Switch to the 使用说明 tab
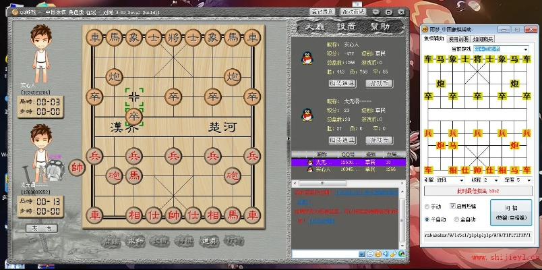The width and height of the screenshot is (542, 270). (458, 39)
